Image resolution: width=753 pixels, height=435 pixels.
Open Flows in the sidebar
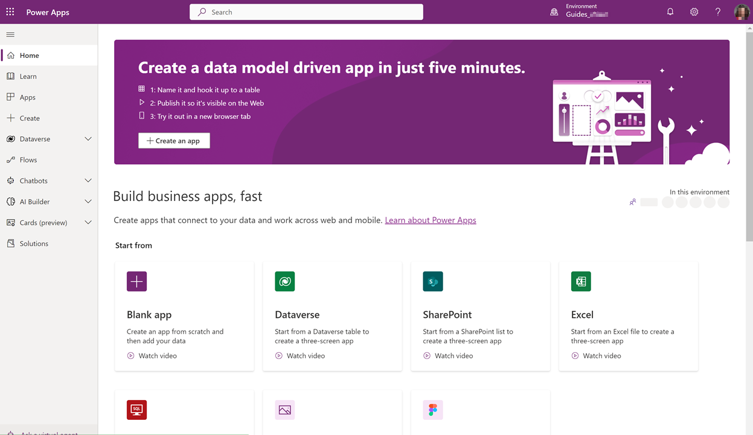(x=49, y=160)
